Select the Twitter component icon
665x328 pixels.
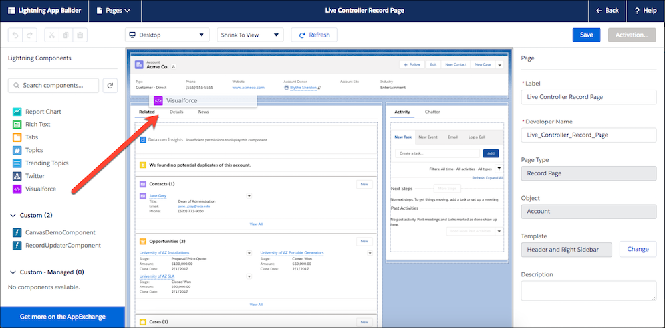[x=17, y=176]
